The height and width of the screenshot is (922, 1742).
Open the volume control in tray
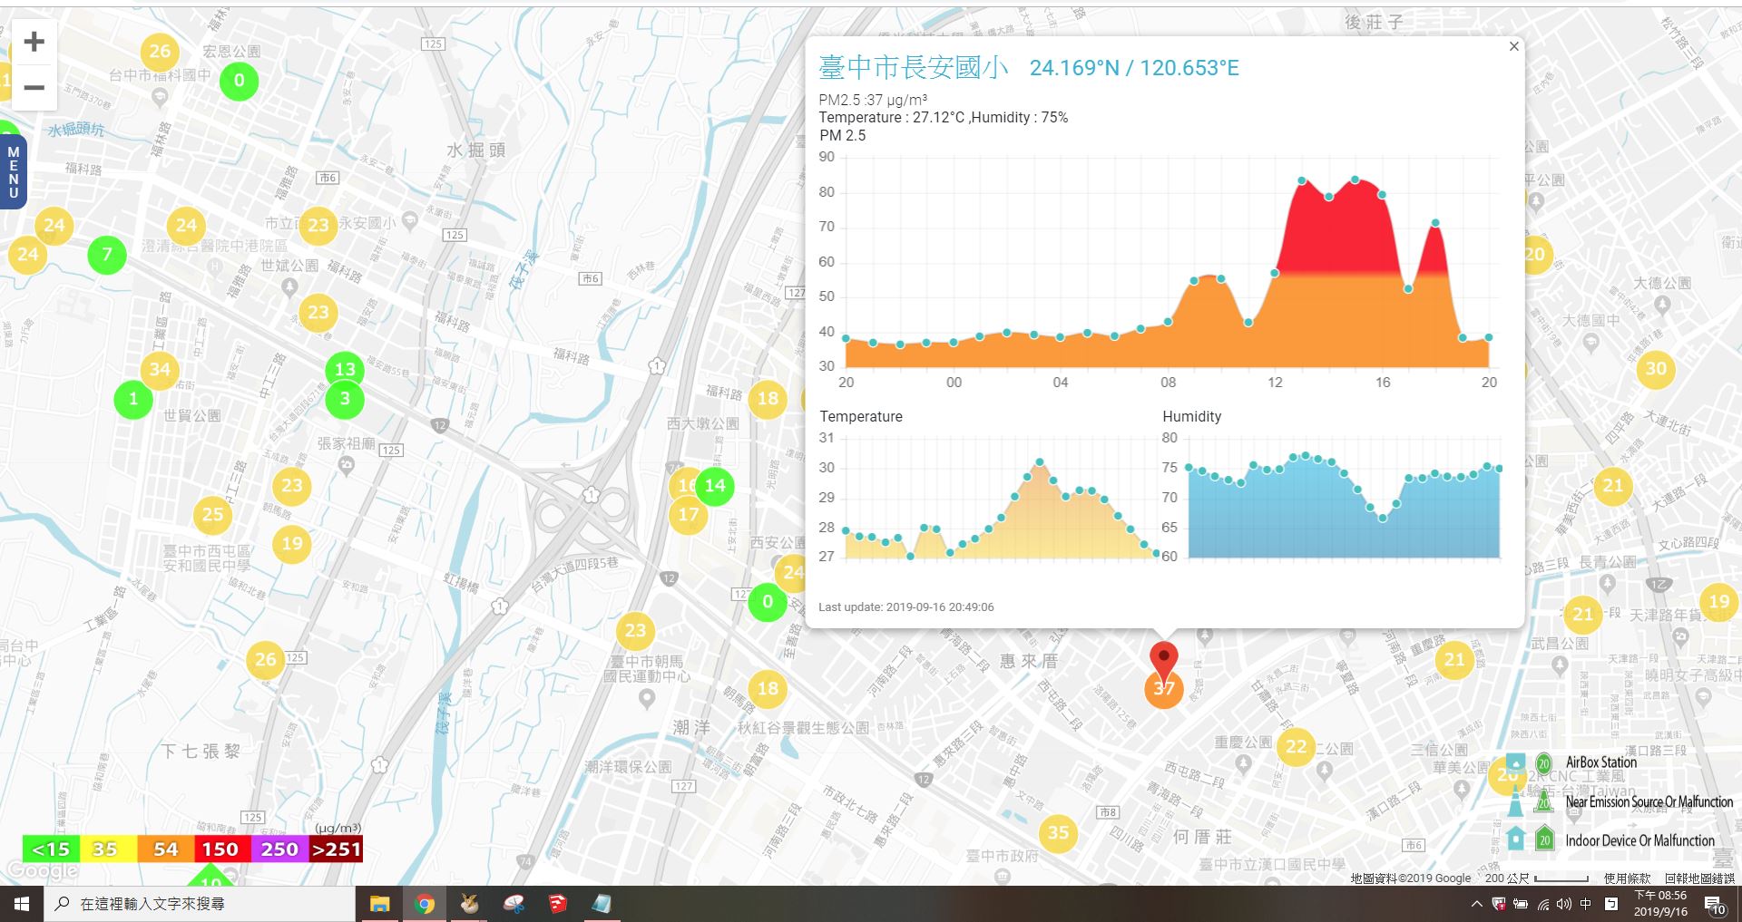click(1563, 904)
